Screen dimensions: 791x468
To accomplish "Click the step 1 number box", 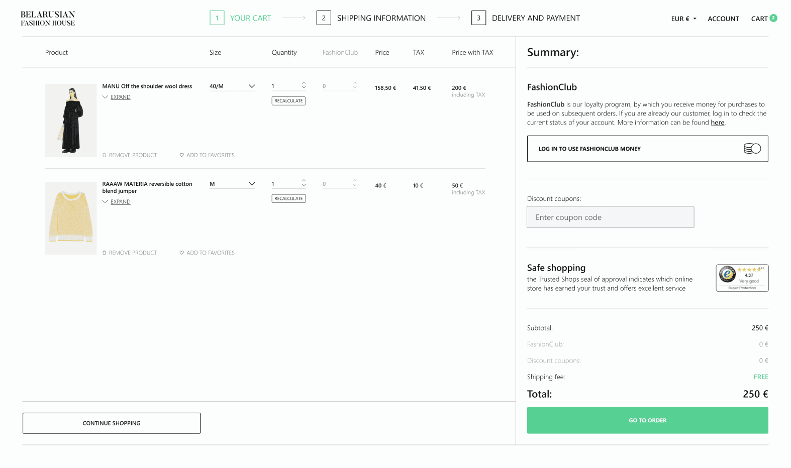I will click(217, 18).
